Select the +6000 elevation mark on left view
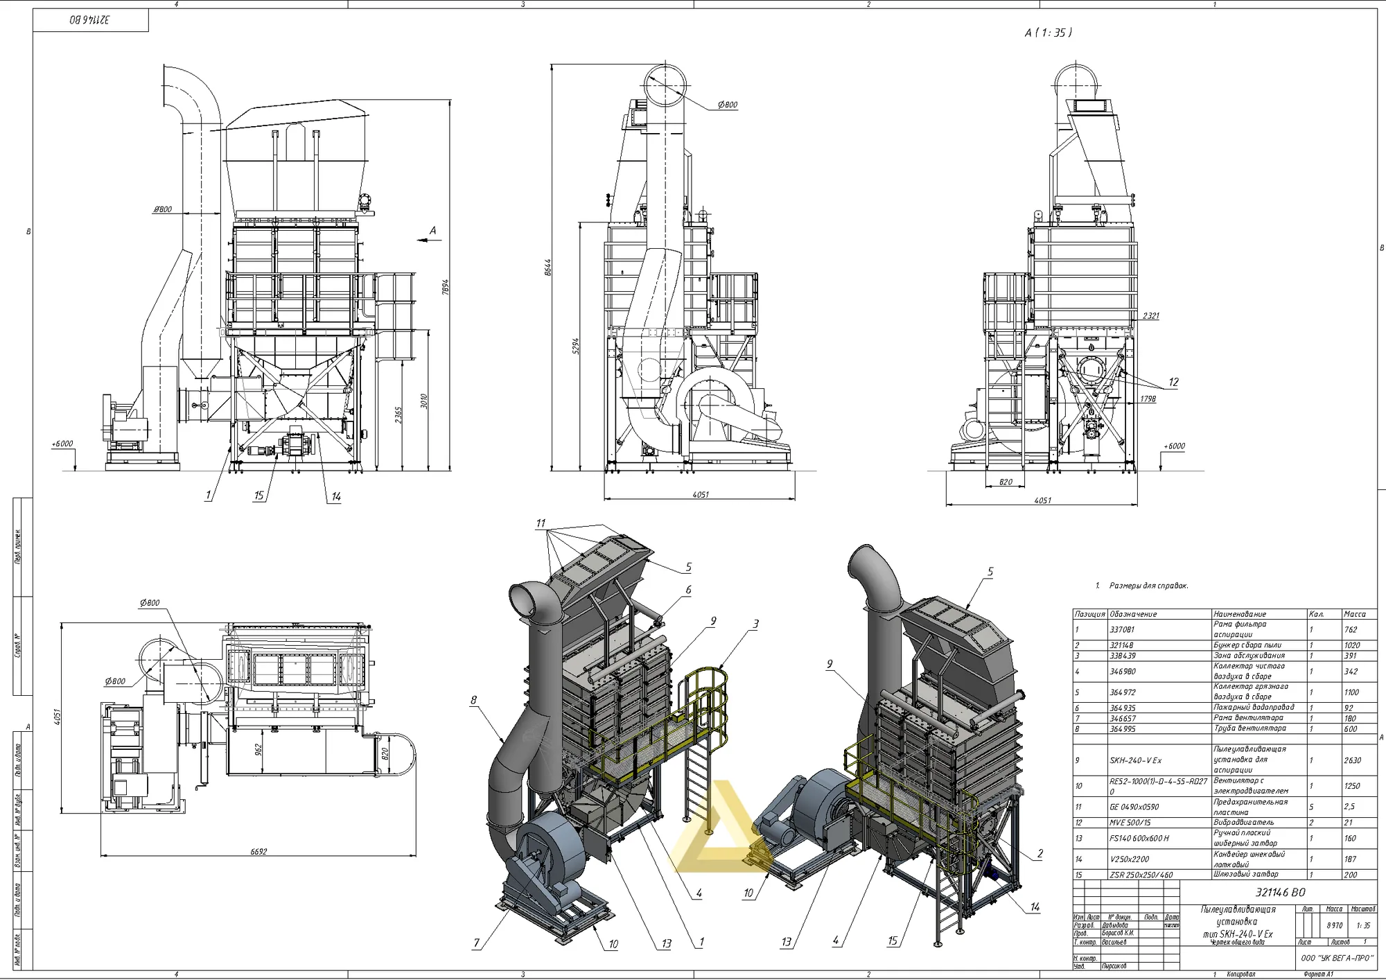Image resolution: width=1386 pixels, height=980 pixels. [62, 444]
